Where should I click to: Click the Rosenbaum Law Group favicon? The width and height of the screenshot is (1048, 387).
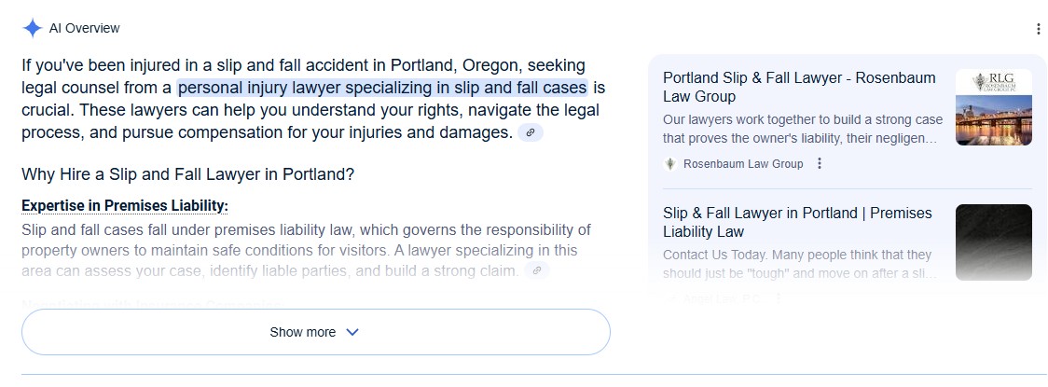pos(669,164)
